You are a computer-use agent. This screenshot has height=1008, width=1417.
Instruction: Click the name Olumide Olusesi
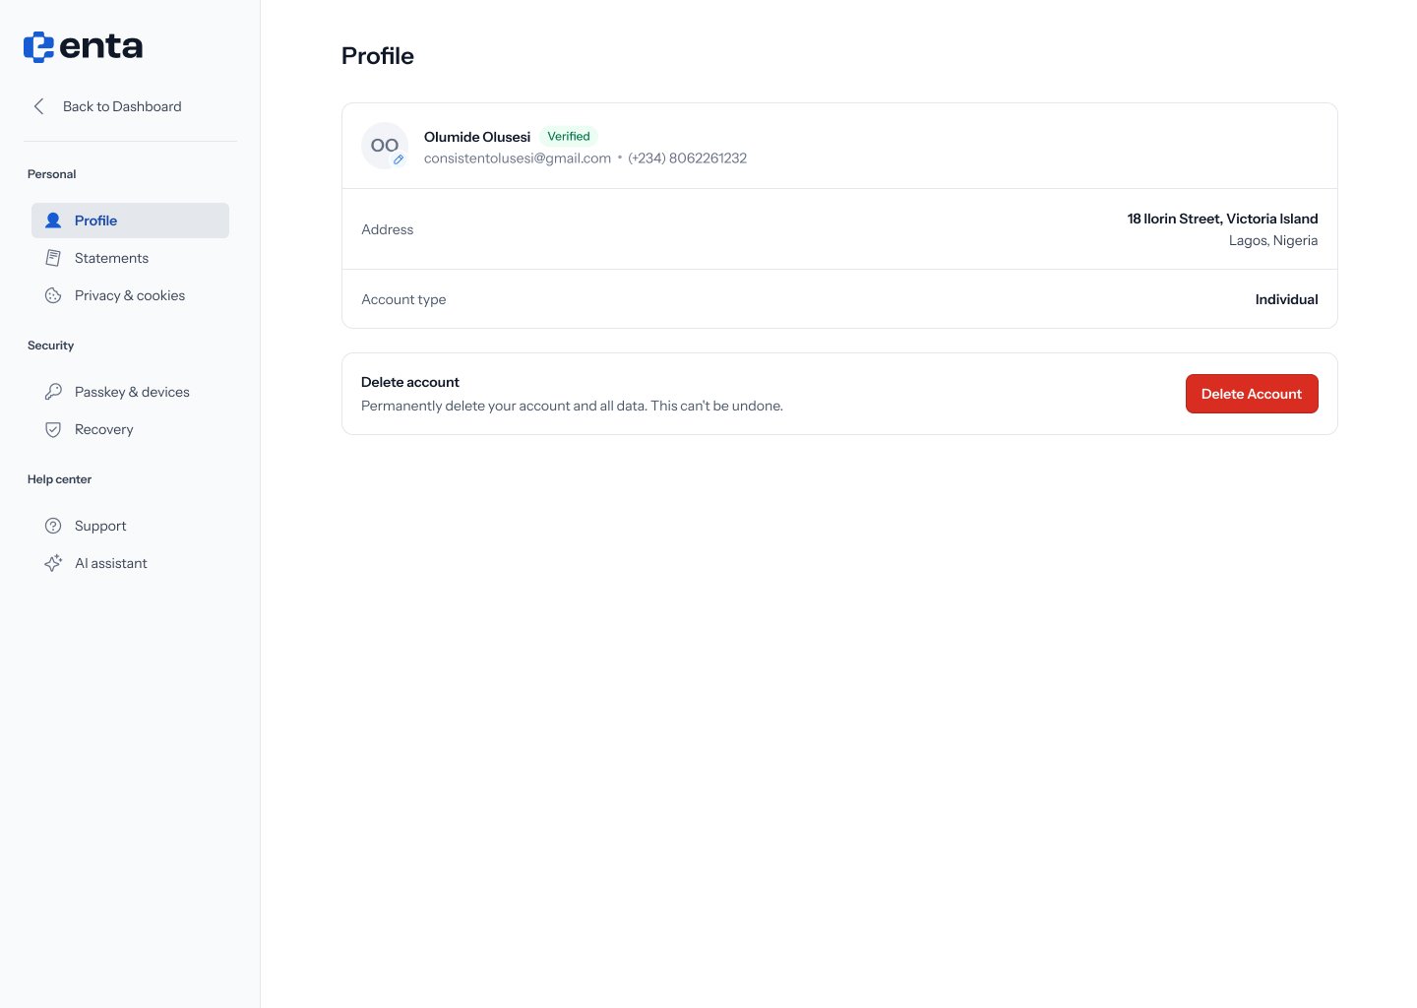[477, 137]
